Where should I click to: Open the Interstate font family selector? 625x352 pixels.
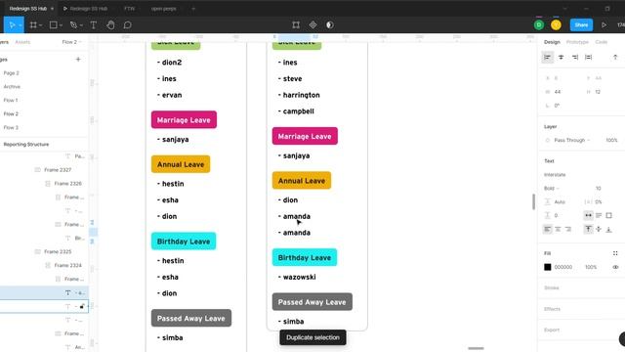click(555, 175)
